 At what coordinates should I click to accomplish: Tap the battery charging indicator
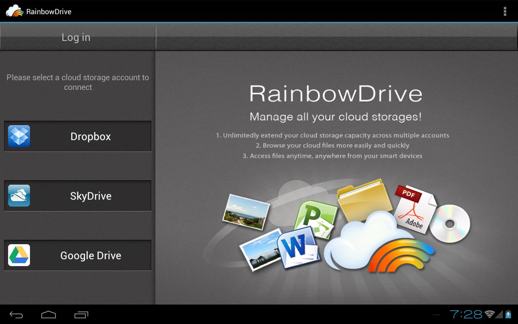tap(508, 314)
